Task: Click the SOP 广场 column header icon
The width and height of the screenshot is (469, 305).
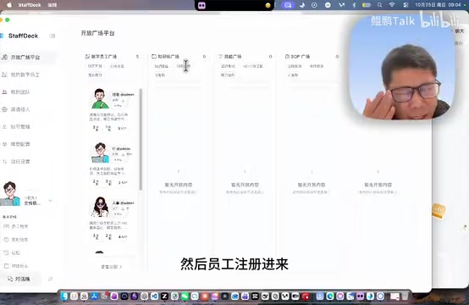Action: [287, 56]
